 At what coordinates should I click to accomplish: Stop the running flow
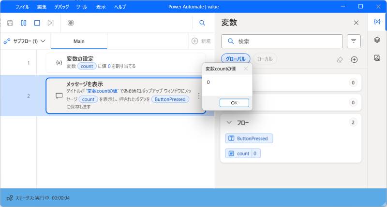pos(37,23)
